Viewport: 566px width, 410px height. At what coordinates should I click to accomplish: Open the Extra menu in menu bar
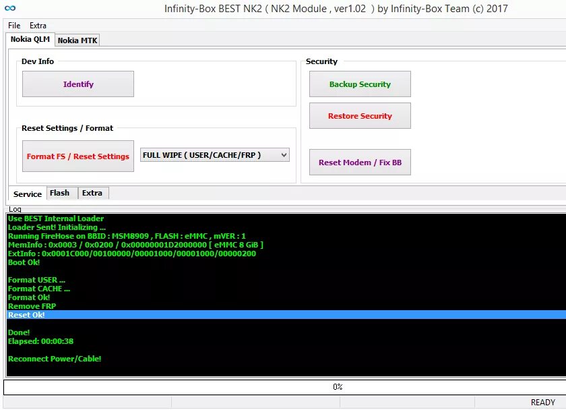click(x=38, y=26)
